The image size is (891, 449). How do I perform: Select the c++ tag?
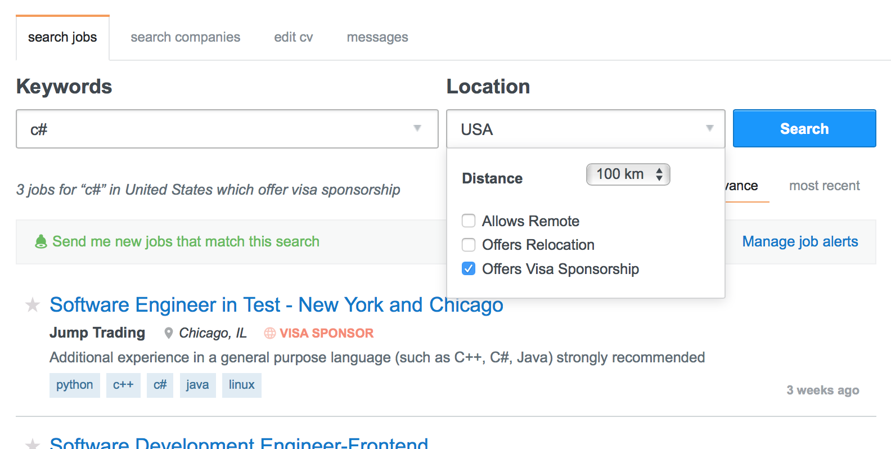(123, 385)
